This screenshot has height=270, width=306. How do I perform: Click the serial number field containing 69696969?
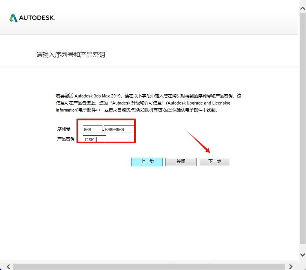tap(119, 130)
